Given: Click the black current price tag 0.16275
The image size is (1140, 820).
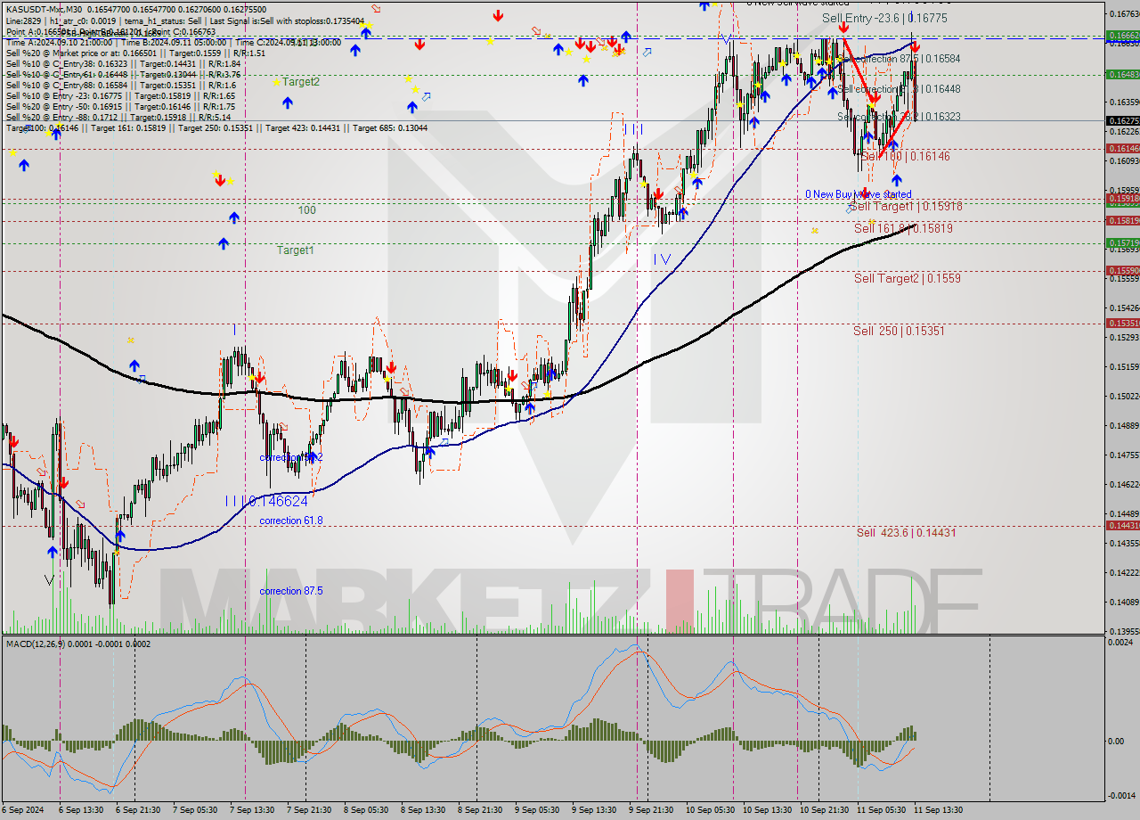Looking at the screenshot, I should [1121, 120].
